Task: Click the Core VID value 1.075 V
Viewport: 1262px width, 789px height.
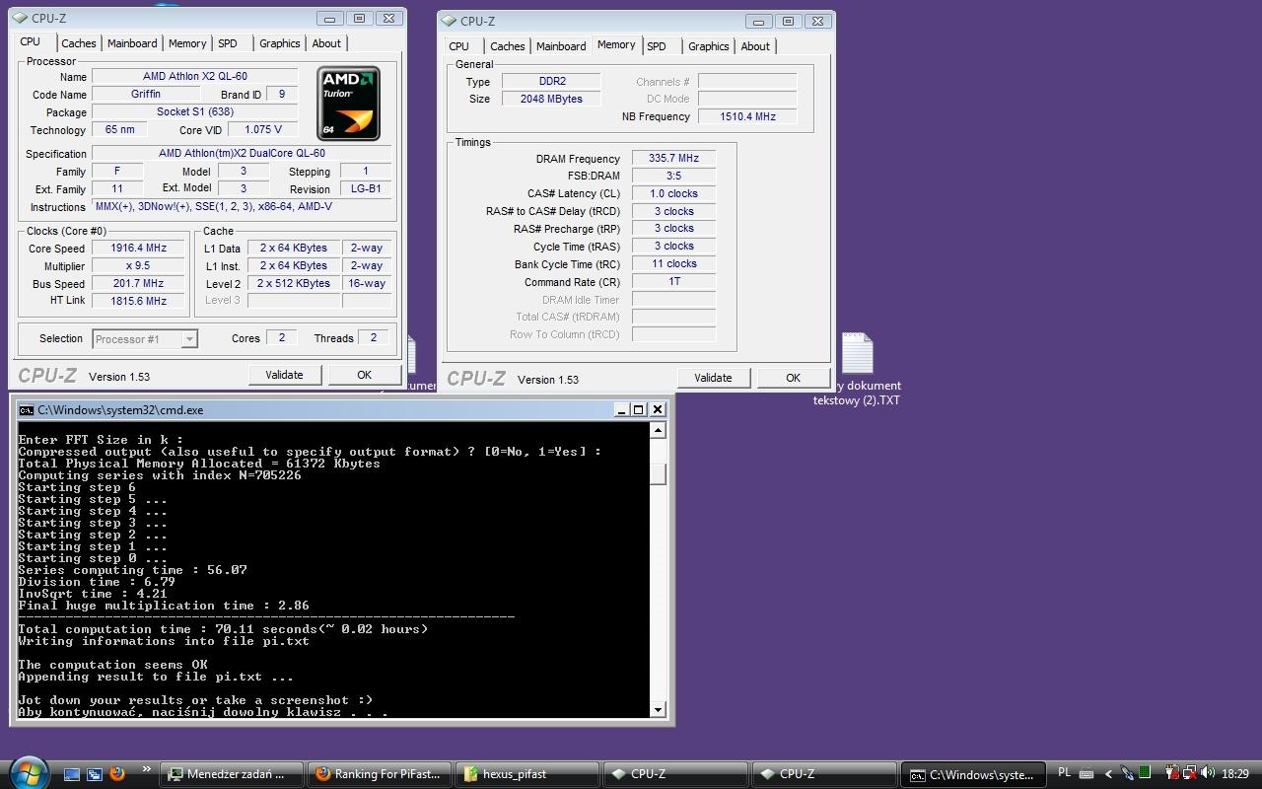Action: (x=262, y=129)
